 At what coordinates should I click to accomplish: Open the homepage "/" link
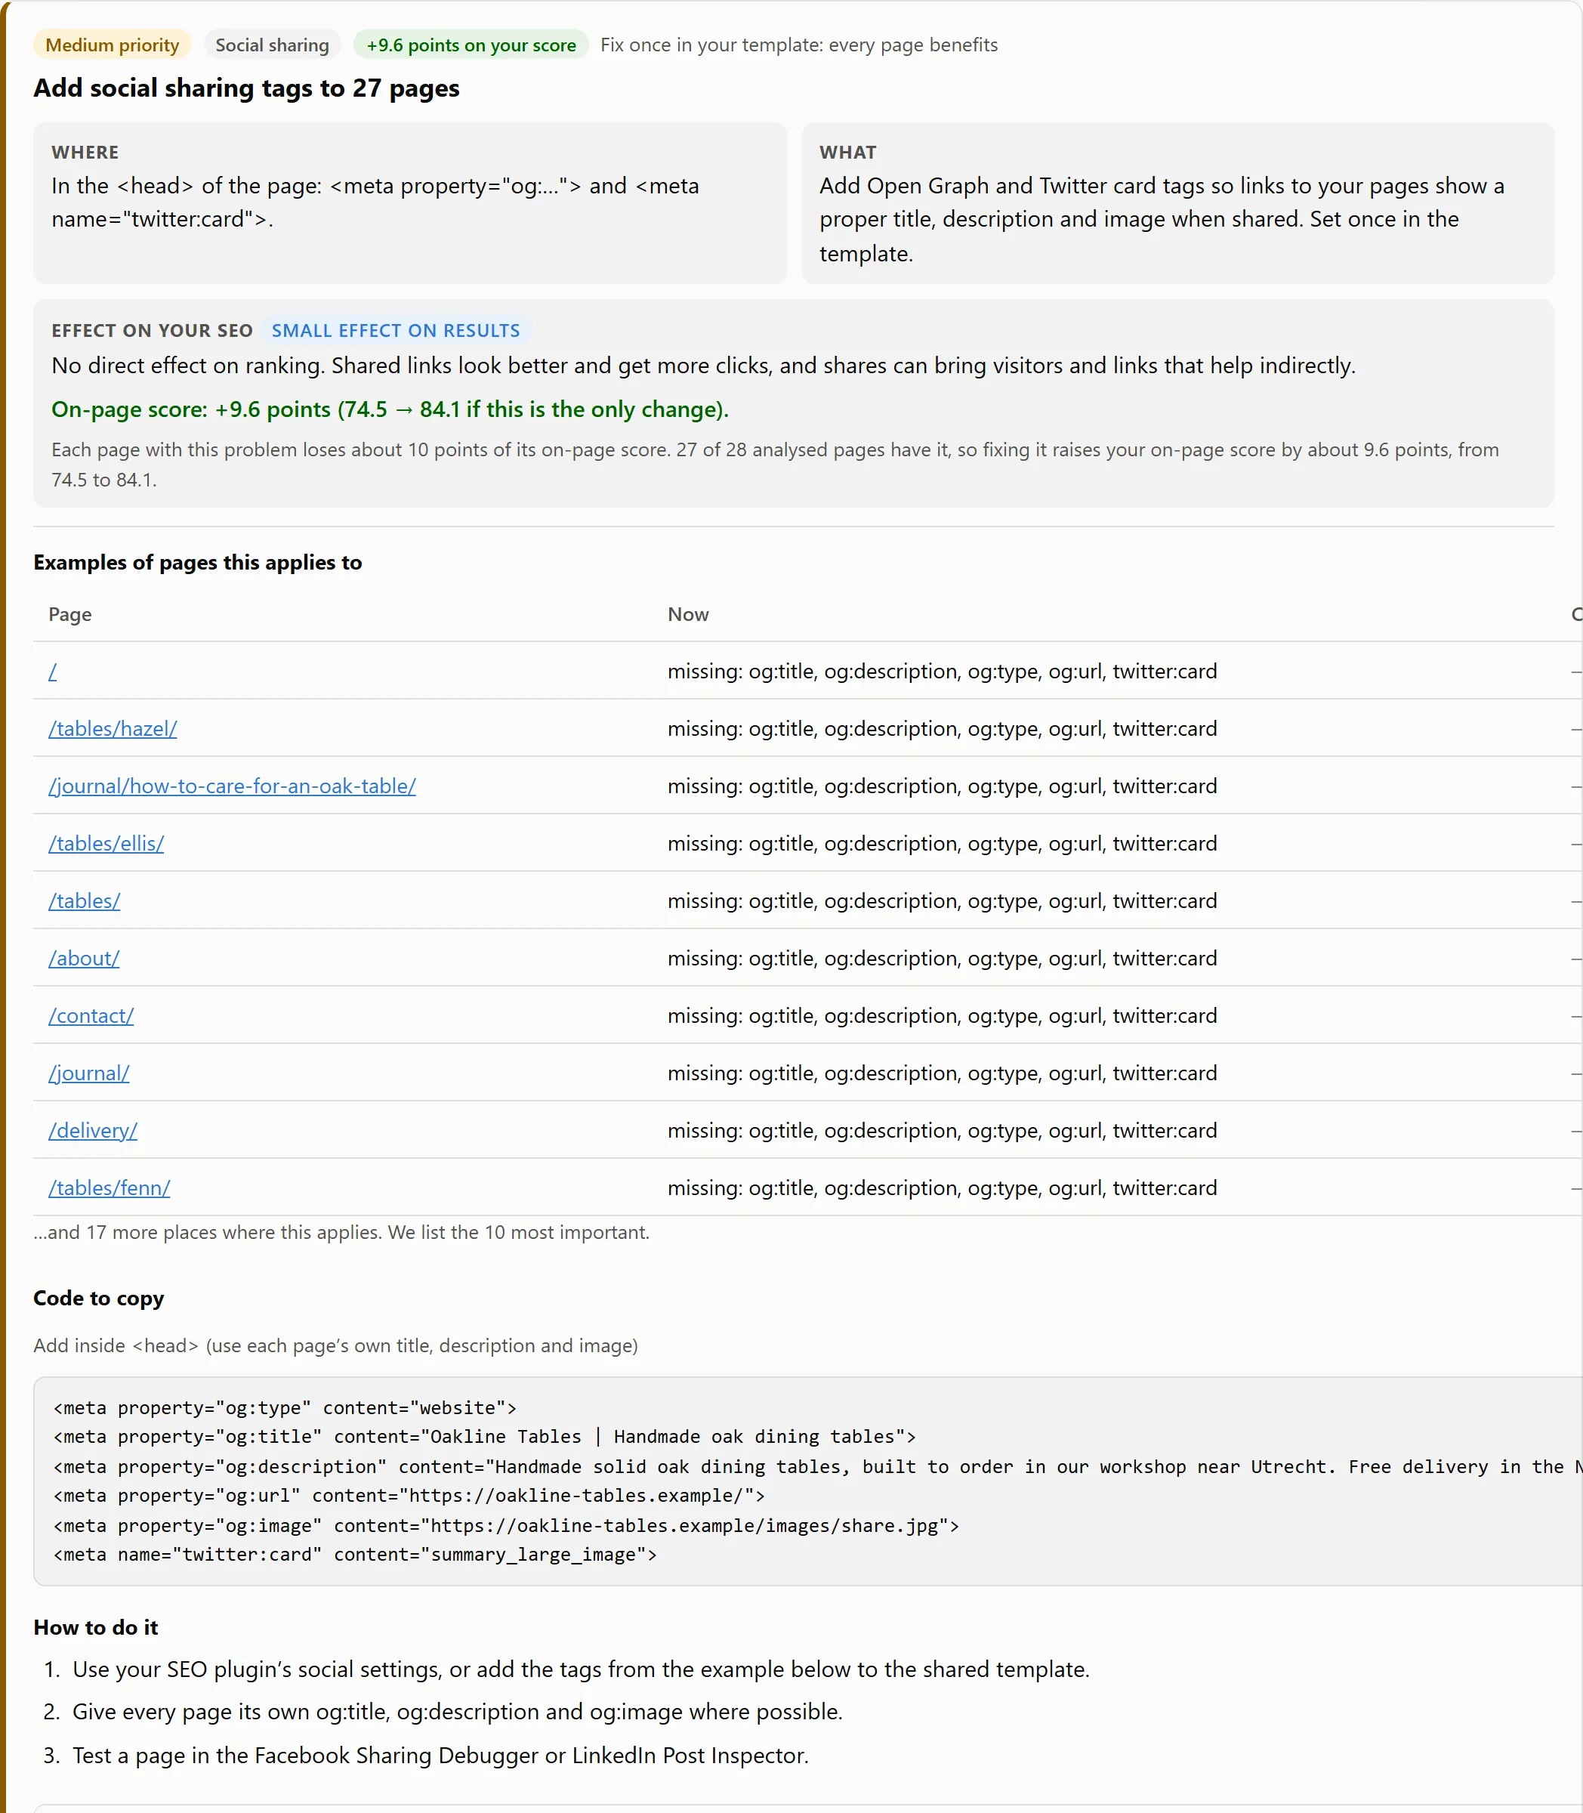(x=53, y=672)
